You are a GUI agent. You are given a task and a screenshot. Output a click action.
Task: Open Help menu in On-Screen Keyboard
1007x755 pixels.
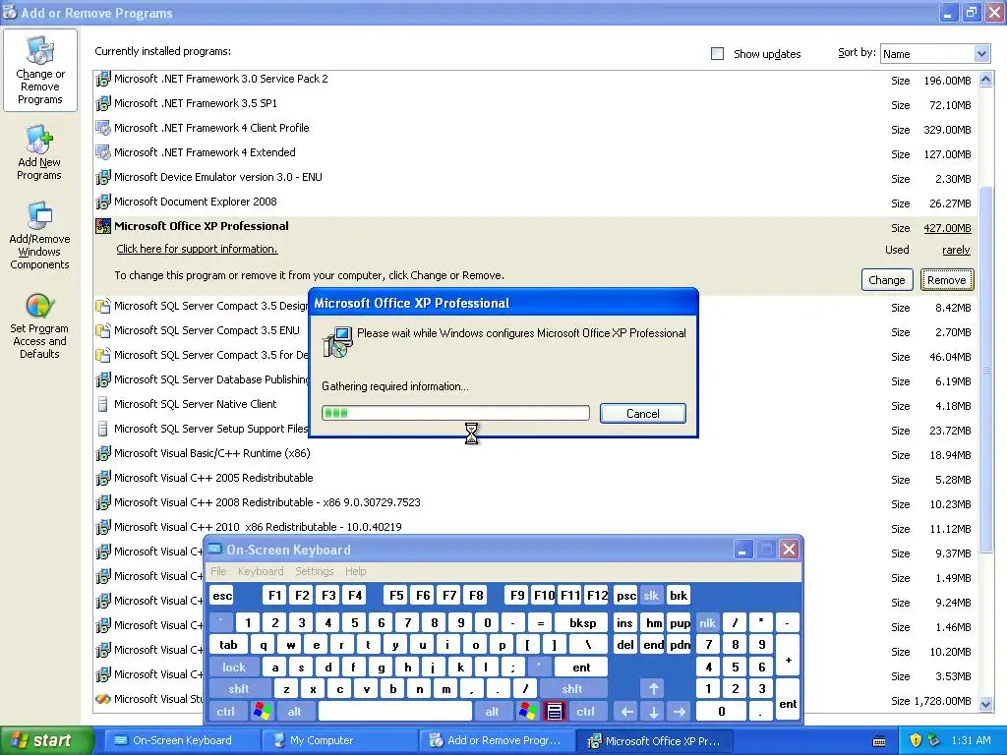tap(355, 571)
